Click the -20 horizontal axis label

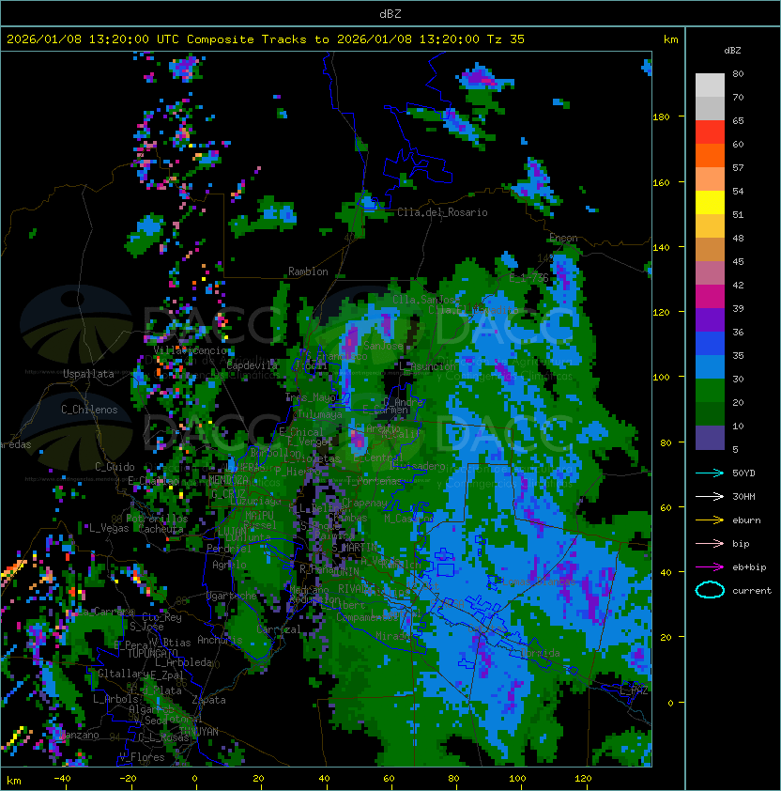coord(128,779)
